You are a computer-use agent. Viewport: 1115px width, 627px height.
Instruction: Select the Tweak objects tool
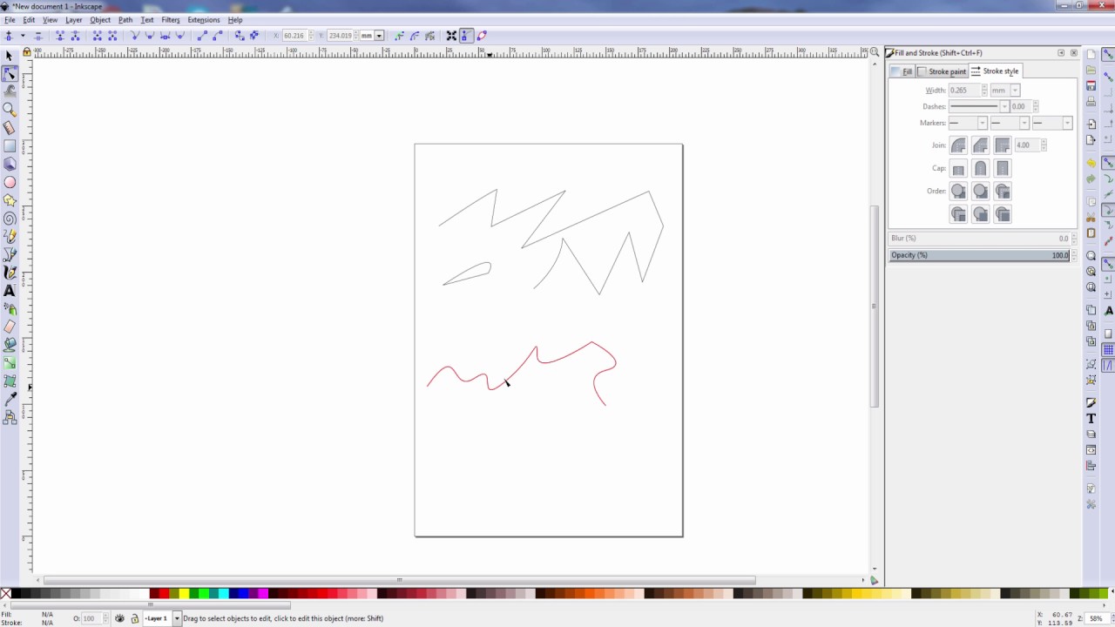[10, 91]
